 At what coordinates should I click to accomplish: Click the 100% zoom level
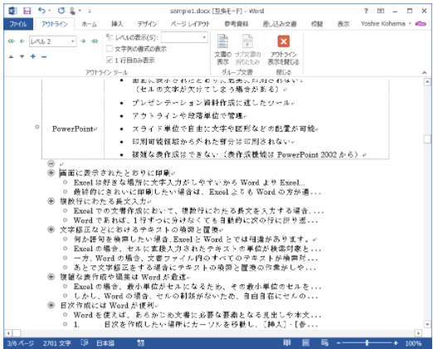[413, 343]
